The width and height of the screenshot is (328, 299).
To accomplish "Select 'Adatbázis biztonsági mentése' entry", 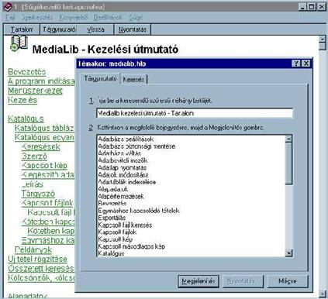I will click(x=136, y=146).
